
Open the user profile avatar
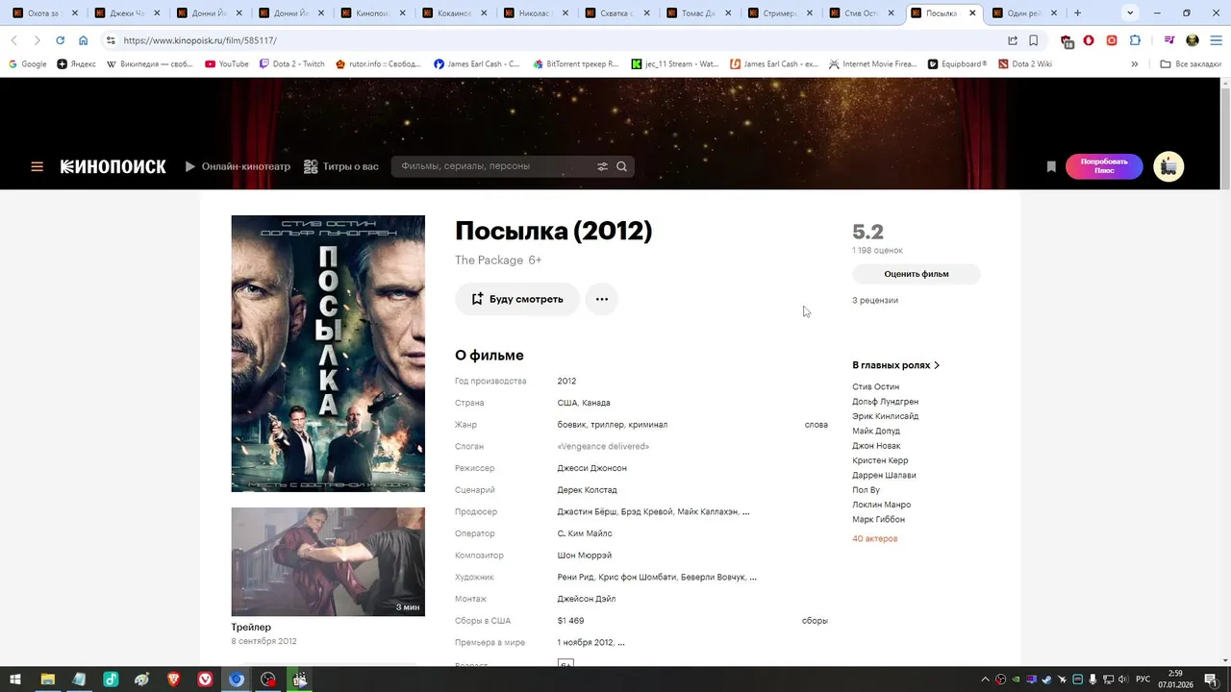[1168, 166]
